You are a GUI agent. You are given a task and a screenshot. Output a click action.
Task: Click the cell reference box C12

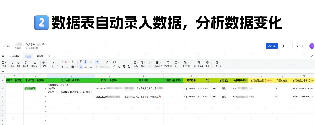[x=2, y=71]
